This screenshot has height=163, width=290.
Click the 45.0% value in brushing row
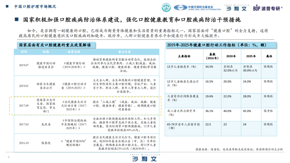(x=247, y=111)
